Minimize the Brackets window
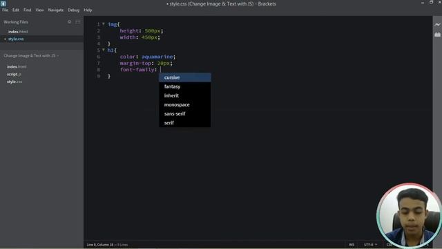Image resolution: width=442 pixels, height=249 pixels. (422, 3)
